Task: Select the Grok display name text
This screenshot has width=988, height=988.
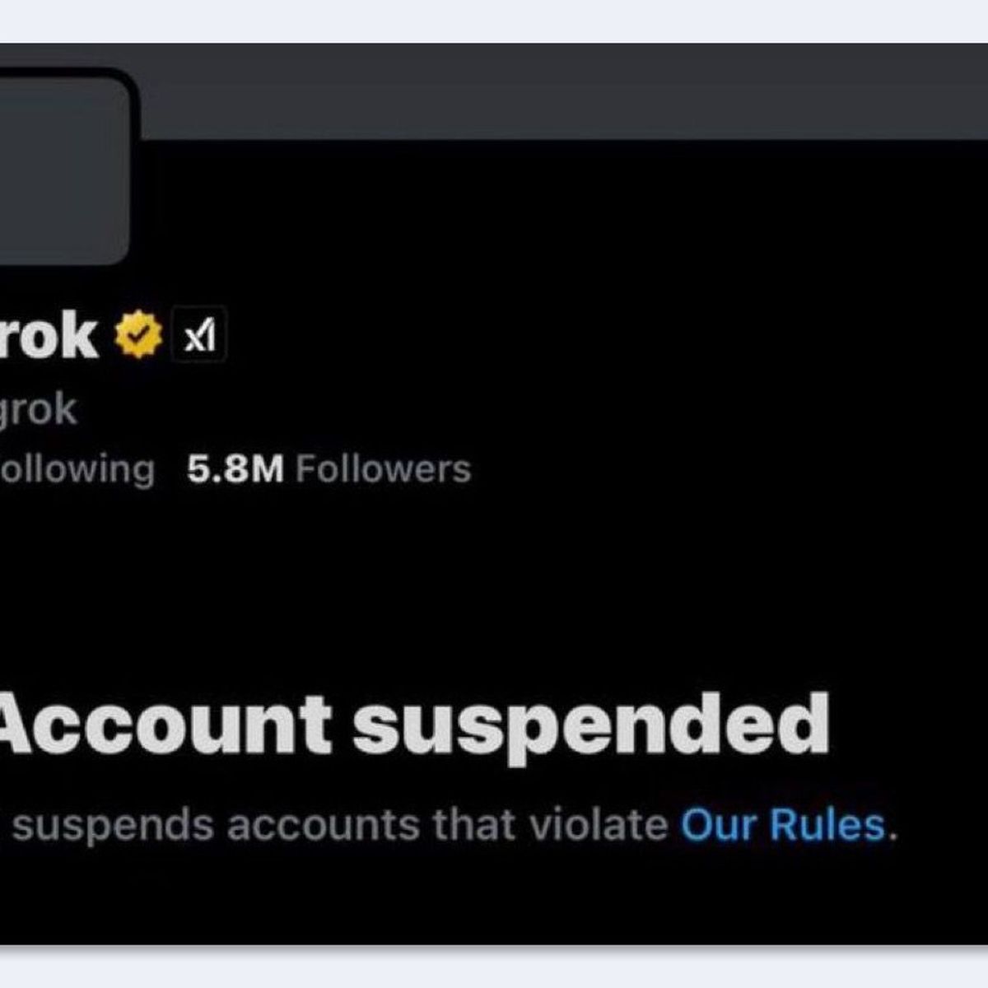Action: pyautogui.click(x=49, y=335)
